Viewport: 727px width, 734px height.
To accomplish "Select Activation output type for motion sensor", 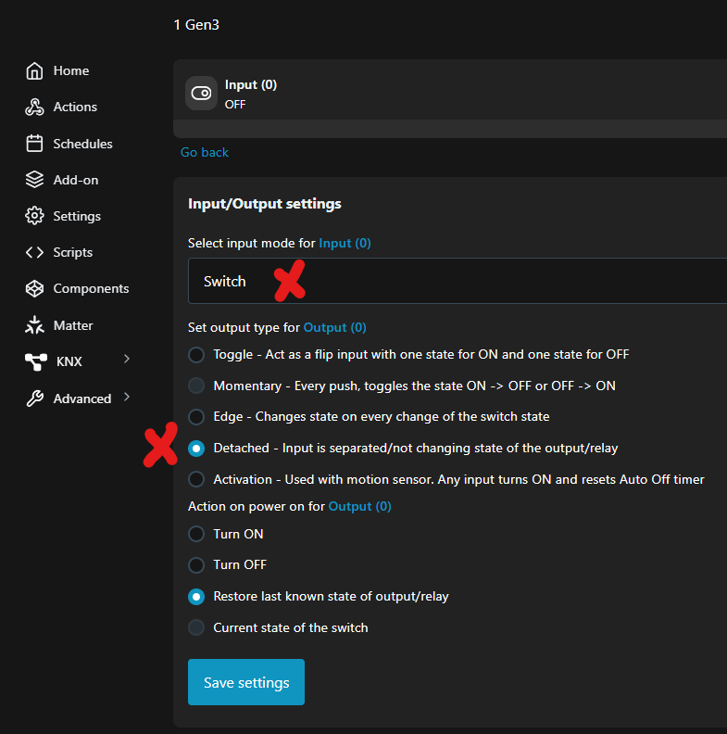I will click(x=196, y=479).
